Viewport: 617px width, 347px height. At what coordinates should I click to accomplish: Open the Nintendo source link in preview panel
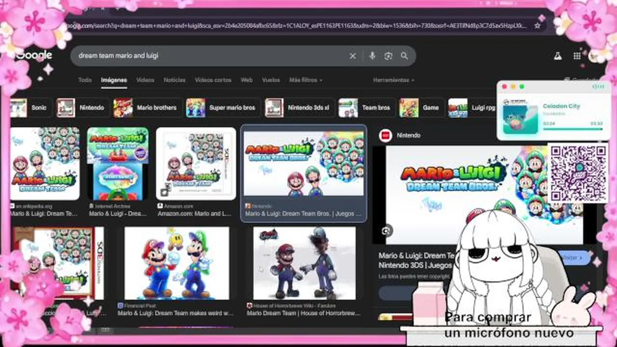point(408,135)
